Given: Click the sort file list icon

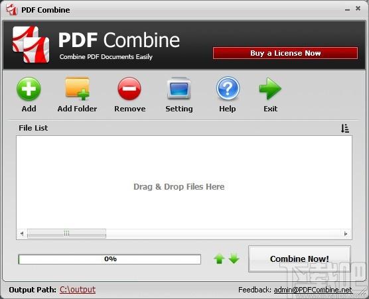Looking at the screenshot, I should pyautogui.click(x=345, y=128).
